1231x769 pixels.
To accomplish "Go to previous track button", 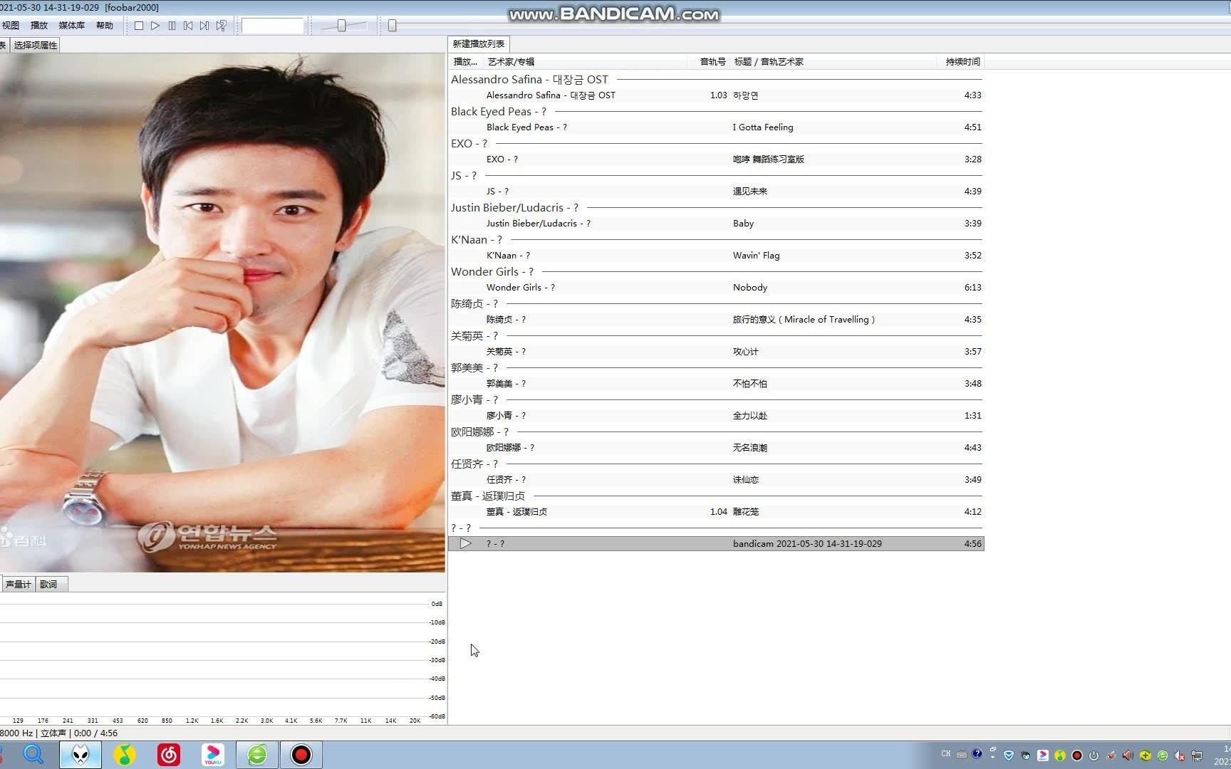I will coord(188,26).
